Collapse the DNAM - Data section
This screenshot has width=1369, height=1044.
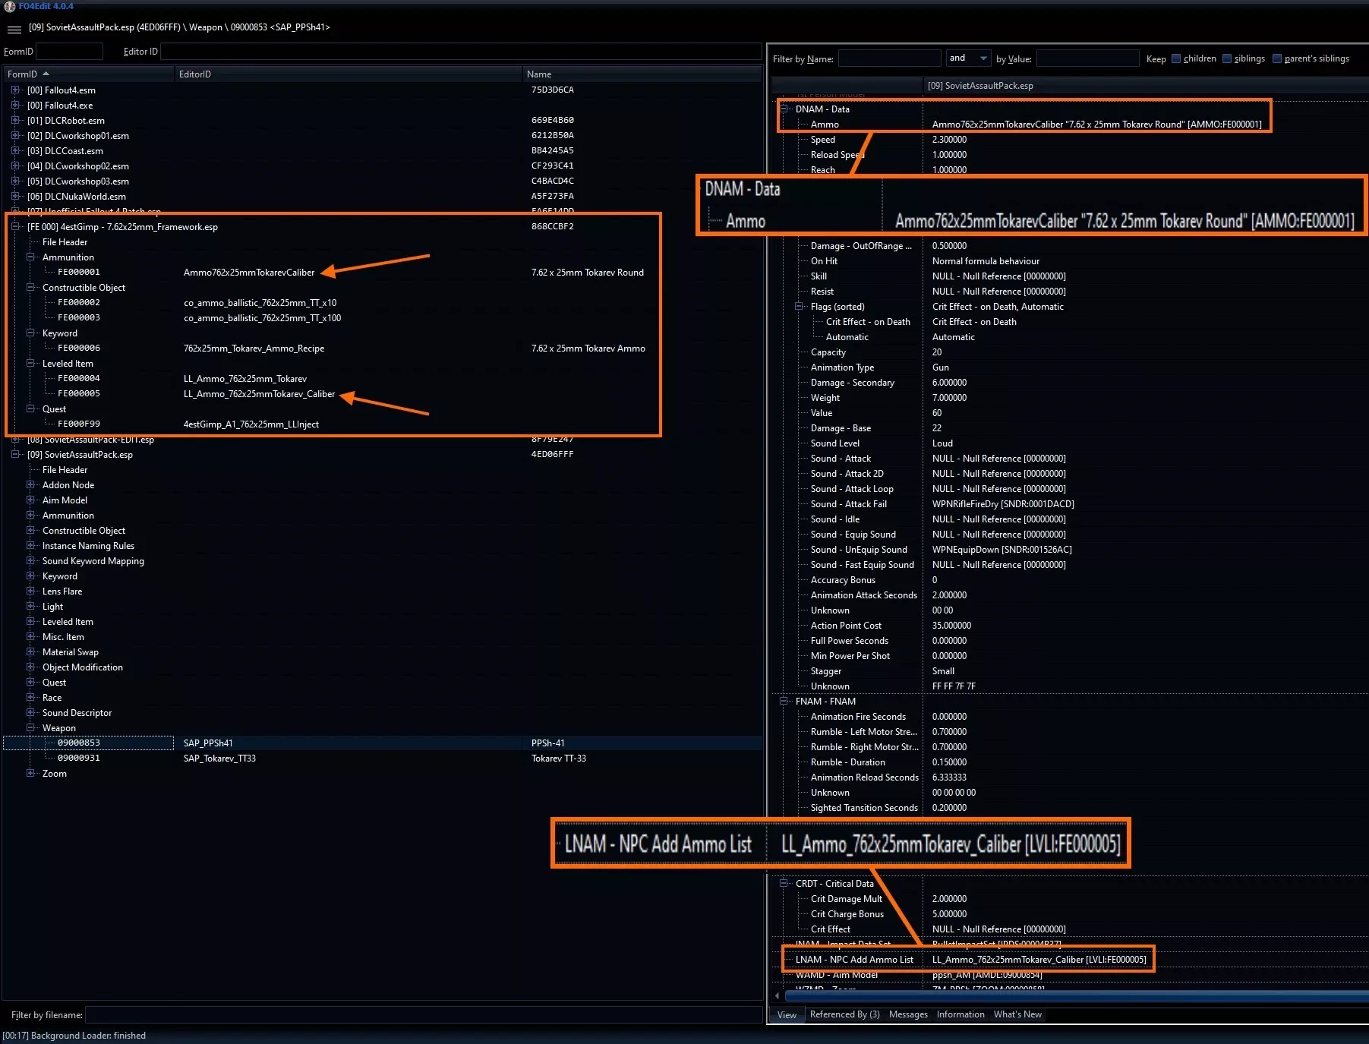pos(784,109)
